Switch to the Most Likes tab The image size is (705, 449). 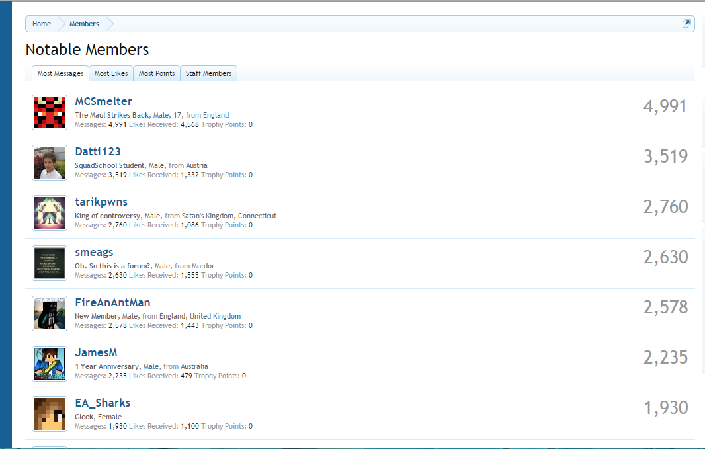pyautogui.click(x=111, y=73)
